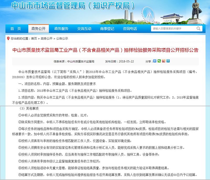Screen dimensions: 210x180
Task: Click 首页 in the breadcrumb trail
Action: pos(34,39)
